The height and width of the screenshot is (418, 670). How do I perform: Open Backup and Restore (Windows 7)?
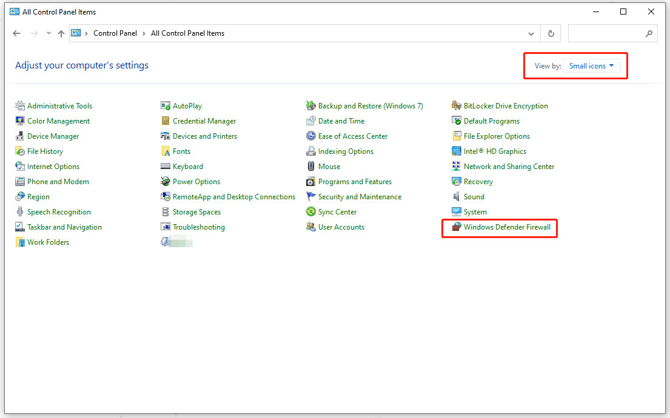[370, 105]
